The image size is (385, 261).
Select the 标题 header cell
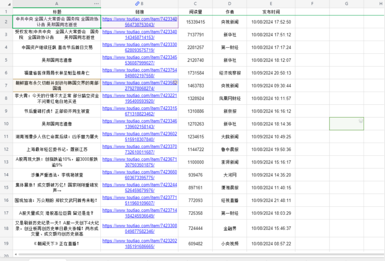click(56, 12)
